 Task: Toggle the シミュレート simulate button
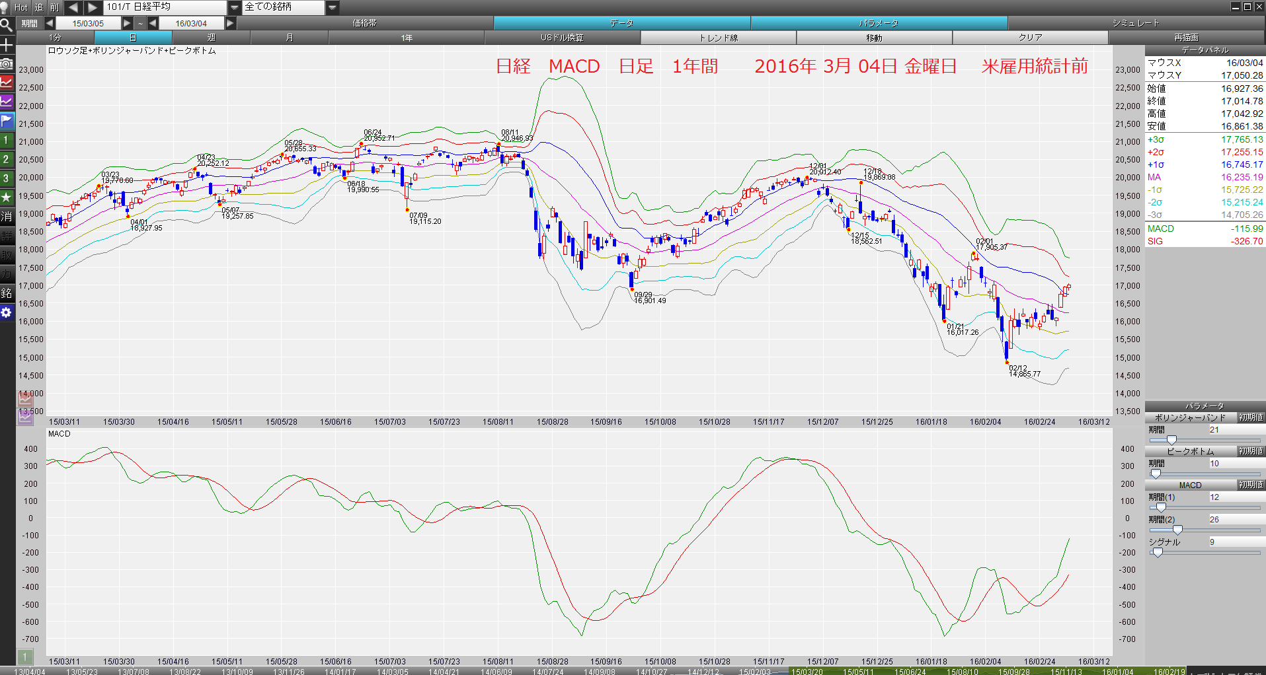pyautogui.click(x=1136, y=23)
